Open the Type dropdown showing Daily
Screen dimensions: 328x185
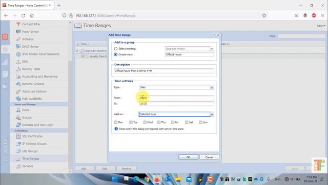click(212, 87)
